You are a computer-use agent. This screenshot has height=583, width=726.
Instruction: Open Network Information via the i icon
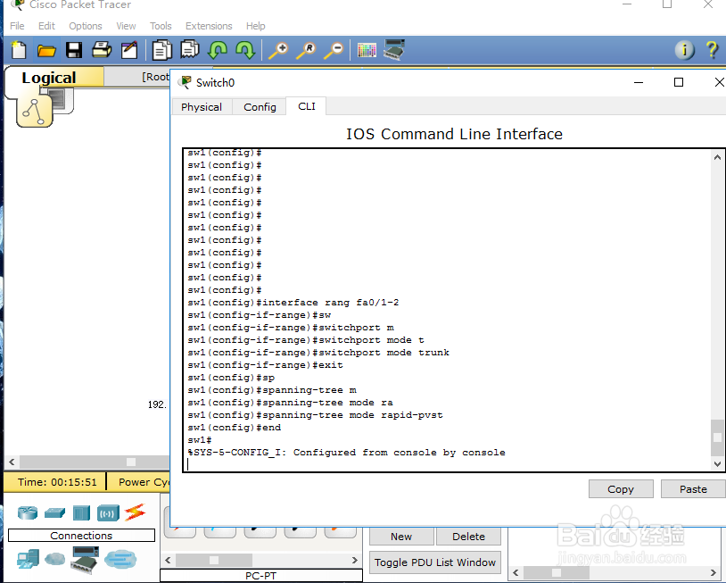coord(682,50)
